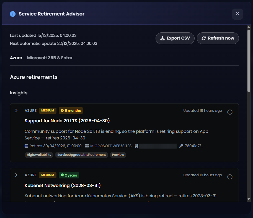
Task: Click the key icon beside 76041e7f
Action: pos(181,146)
